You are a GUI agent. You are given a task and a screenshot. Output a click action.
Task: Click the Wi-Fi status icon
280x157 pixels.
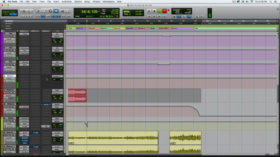click(252, 2)
